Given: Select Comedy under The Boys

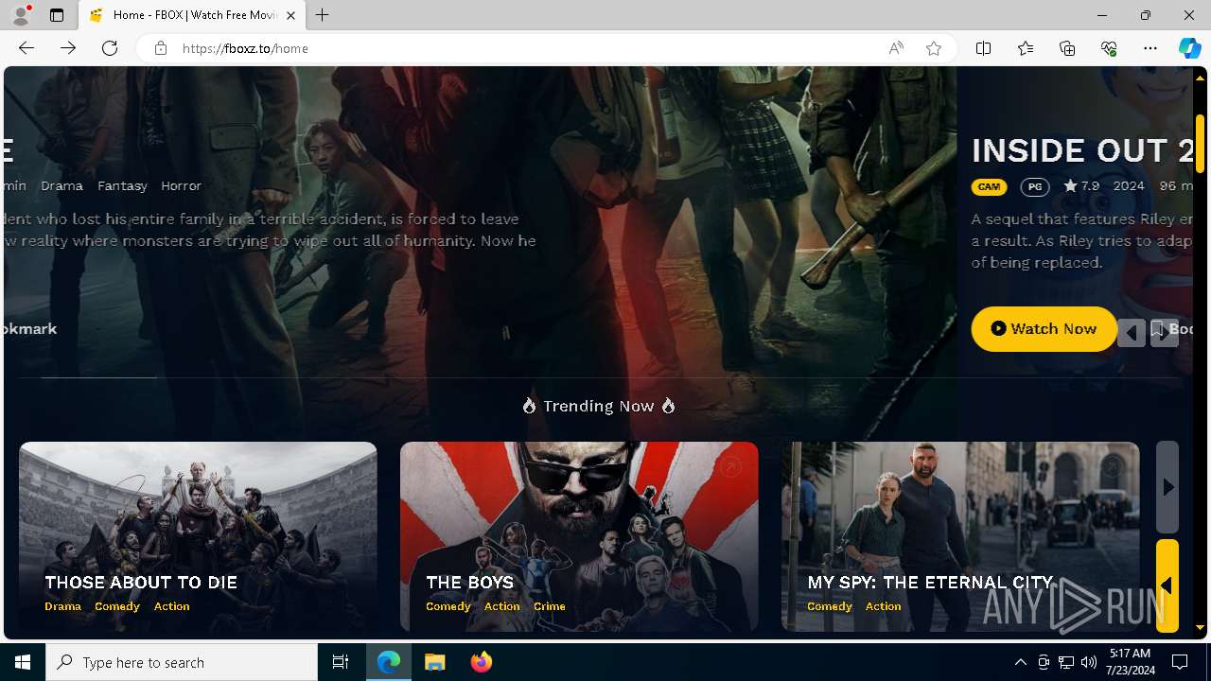Looking at the screenshot, I should (x=448, y=606).
